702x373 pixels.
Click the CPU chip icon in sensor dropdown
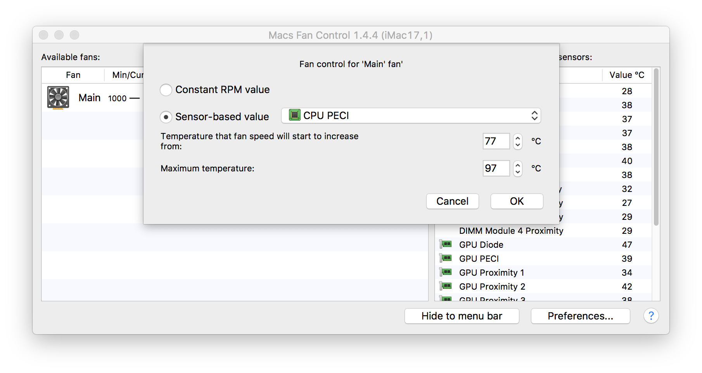tap(295, 115)
